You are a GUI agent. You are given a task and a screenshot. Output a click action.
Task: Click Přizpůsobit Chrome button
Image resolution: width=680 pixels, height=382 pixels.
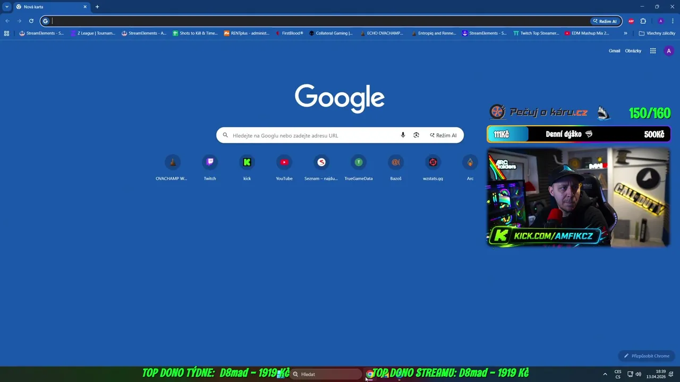pos(647,356)
